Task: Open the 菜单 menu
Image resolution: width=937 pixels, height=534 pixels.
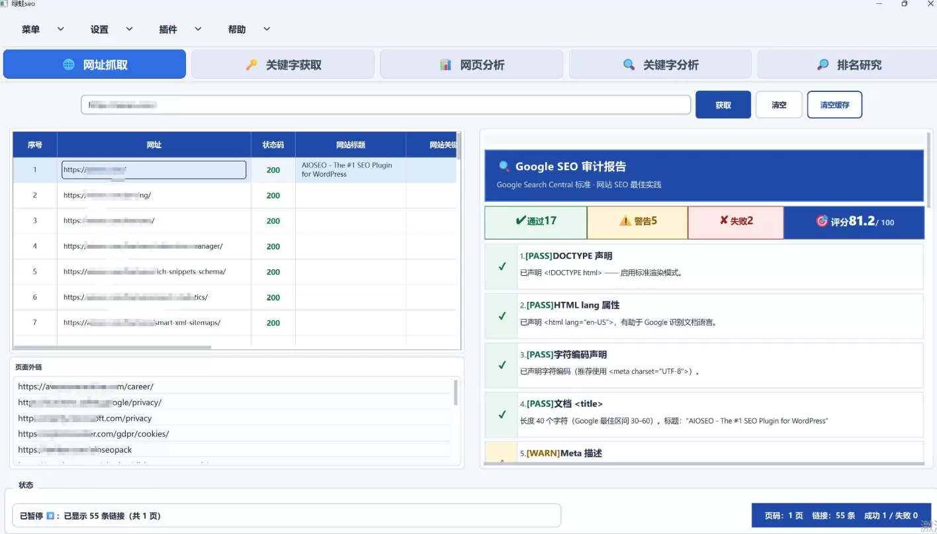Action: pos(30,29)
